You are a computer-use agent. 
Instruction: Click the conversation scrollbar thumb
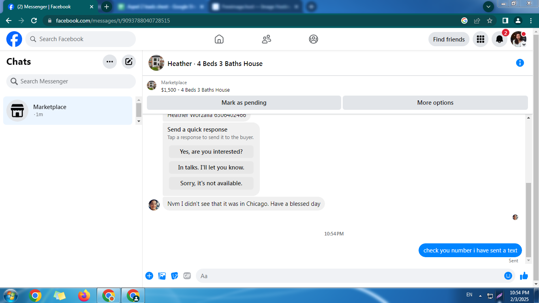(529, 220)
